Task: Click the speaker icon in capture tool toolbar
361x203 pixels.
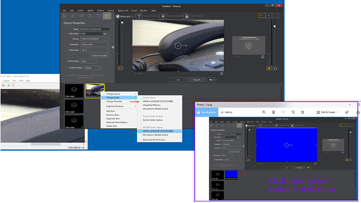Action: (13, 85)
